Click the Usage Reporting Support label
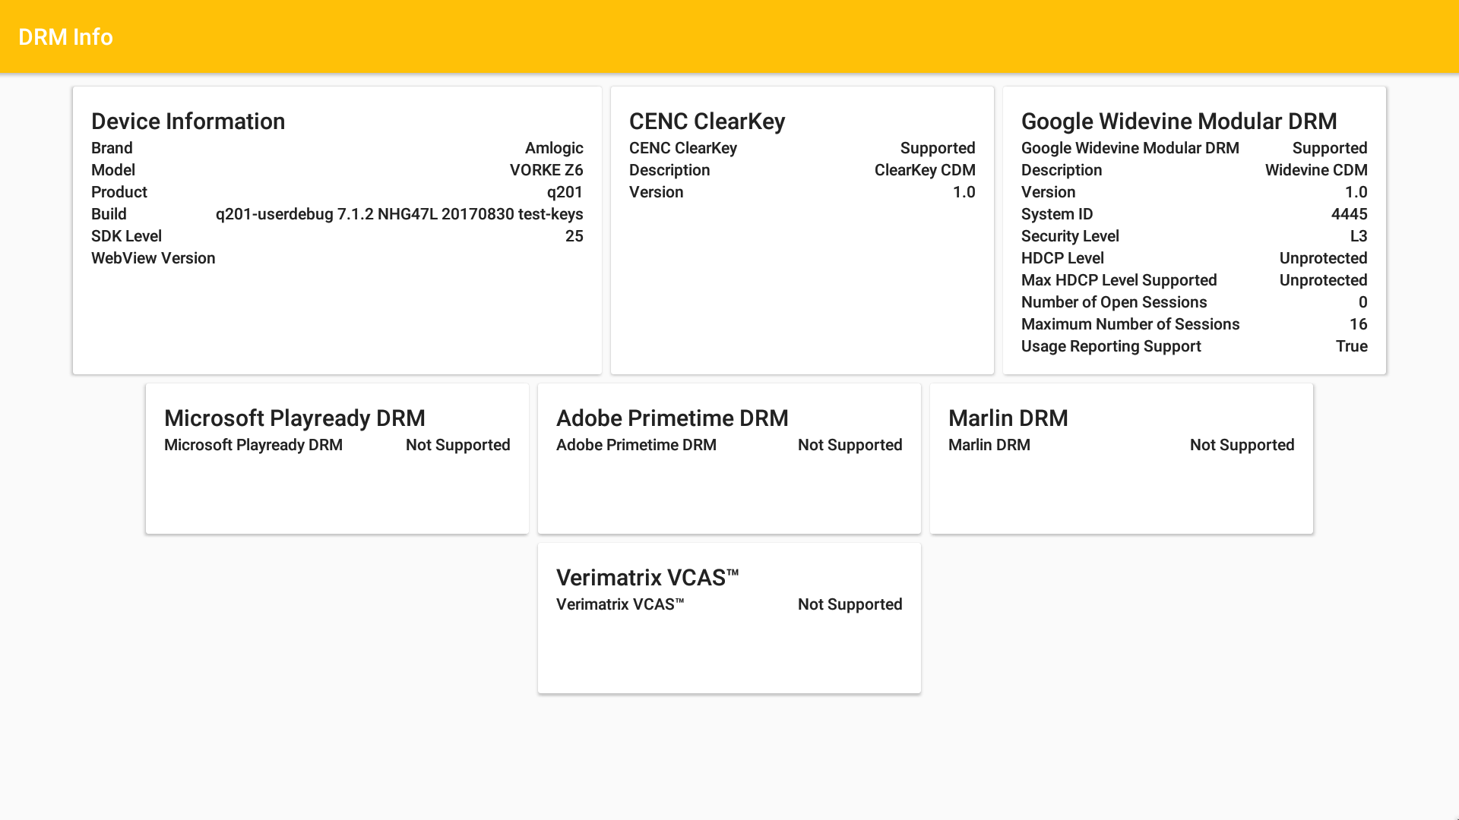 (1111, 346)
